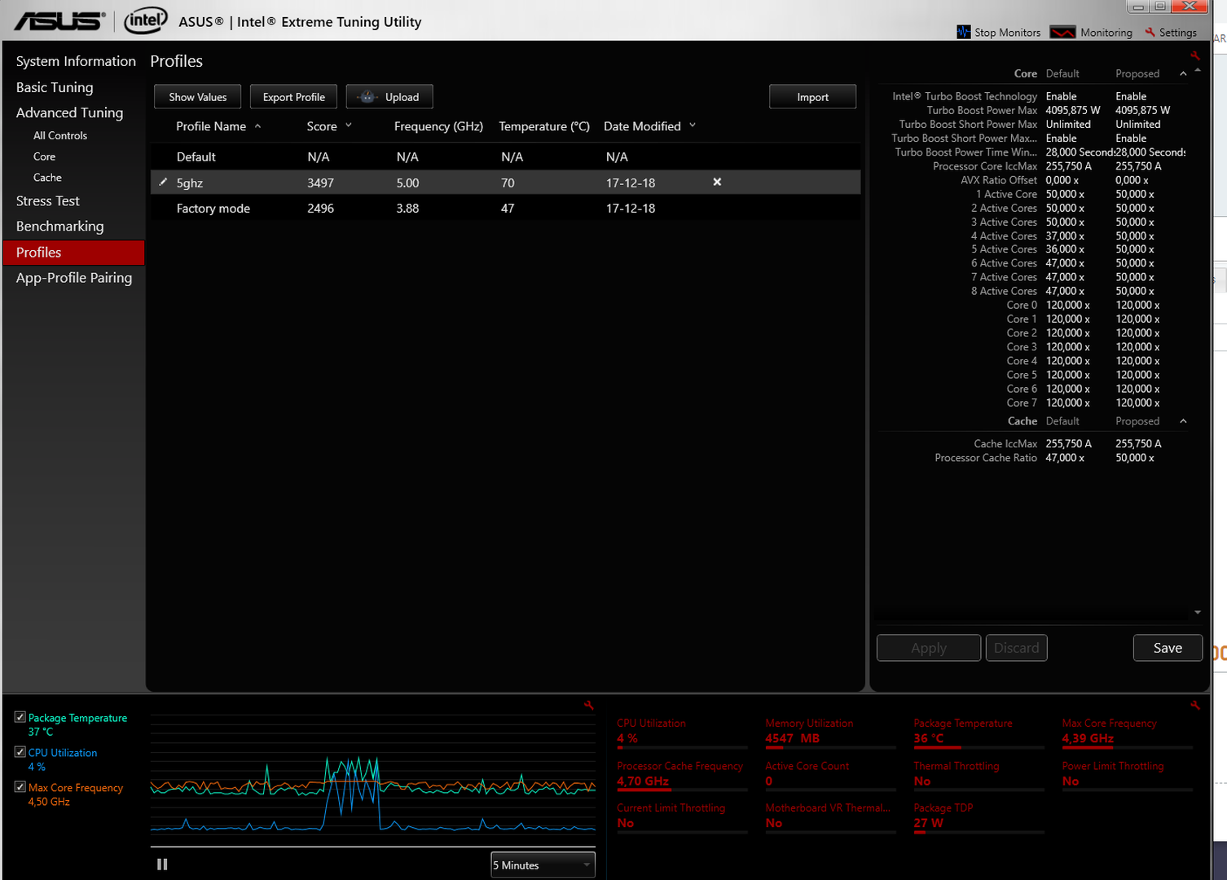Open App-Profile Pairing section
1227x880 pixels.
pyautogui.click(x=74, y=278)
